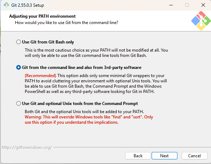Click the large Git logo in the header
Viewport: 211px width, 164px height.
[201, 21]
